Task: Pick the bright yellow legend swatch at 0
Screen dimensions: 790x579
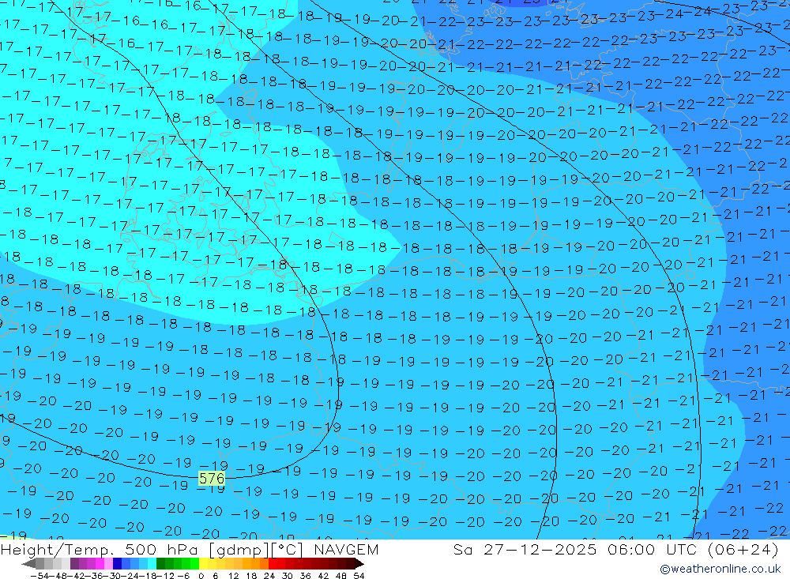Action: 204,563
